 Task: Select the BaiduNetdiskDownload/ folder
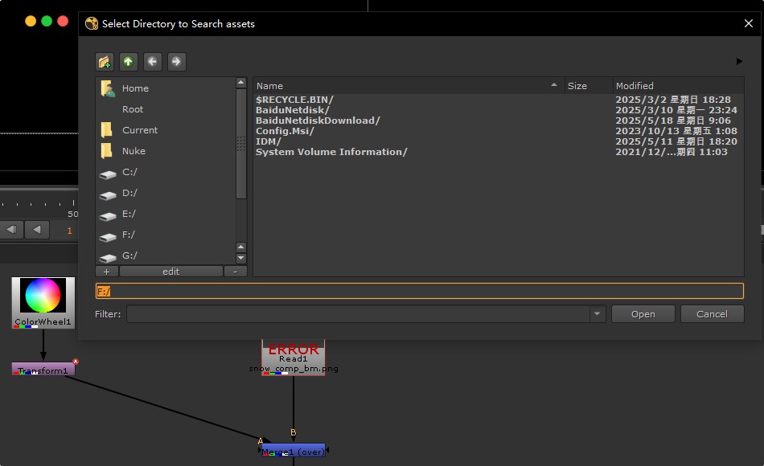tap(318, 121)
